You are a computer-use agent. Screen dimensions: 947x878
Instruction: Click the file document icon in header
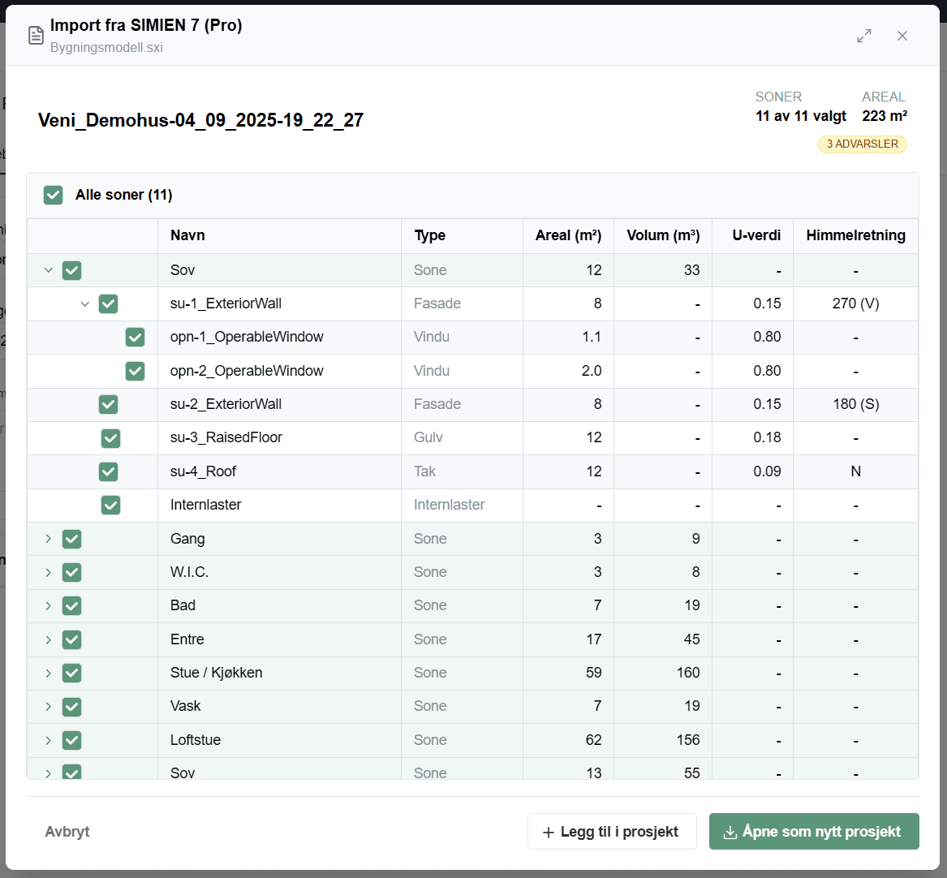pos(36,36)
